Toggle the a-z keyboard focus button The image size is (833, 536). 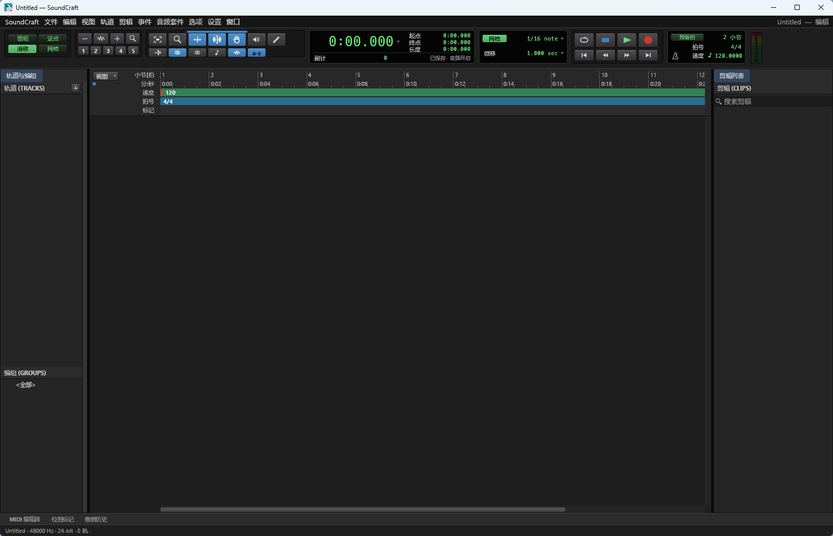(257, 53)
